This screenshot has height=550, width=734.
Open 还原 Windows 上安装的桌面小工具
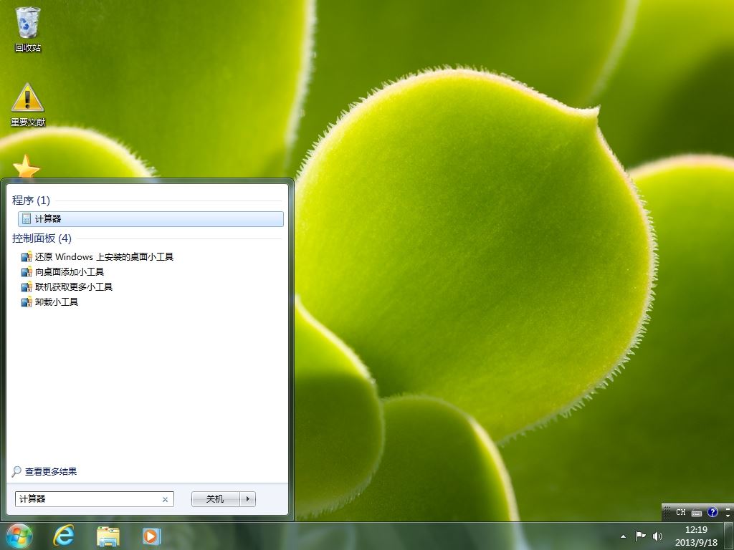[104, 257]
